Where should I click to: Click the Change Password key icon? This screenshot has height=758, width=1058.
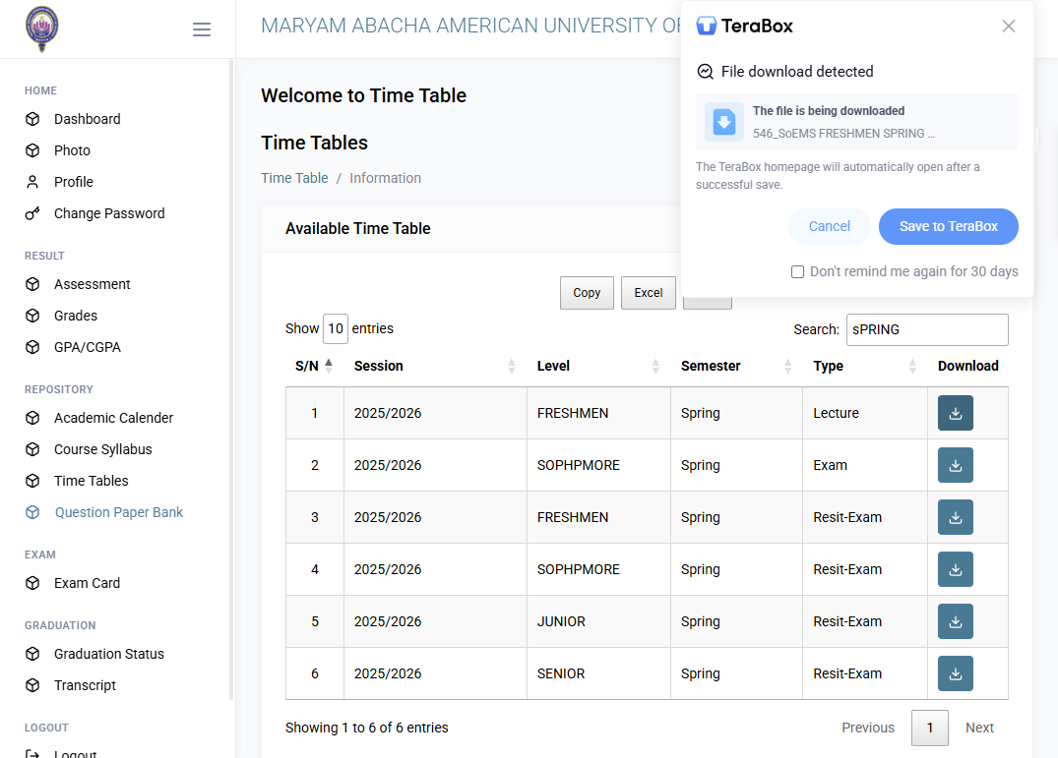32,213
